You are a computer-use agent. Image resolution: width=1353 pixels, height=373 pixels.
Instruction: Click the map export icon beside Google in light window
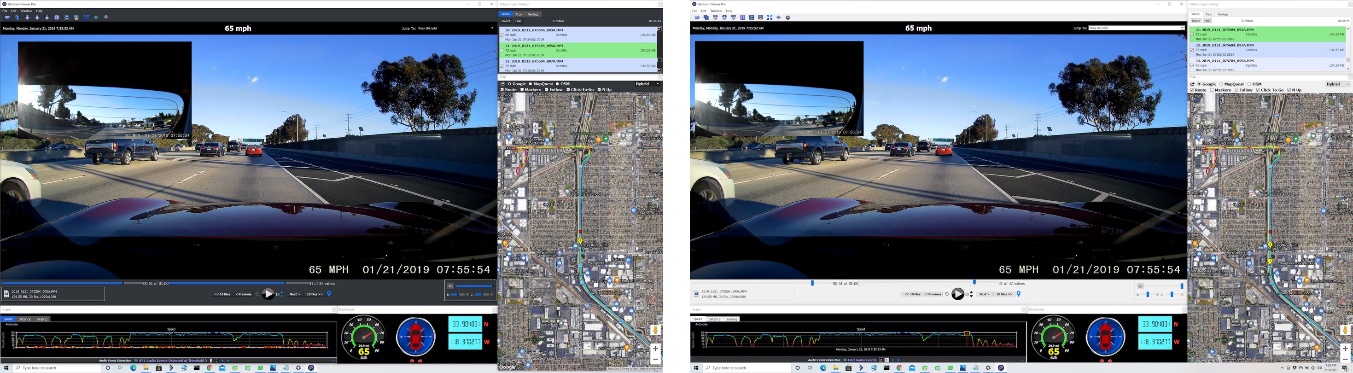click(1192, 84)
